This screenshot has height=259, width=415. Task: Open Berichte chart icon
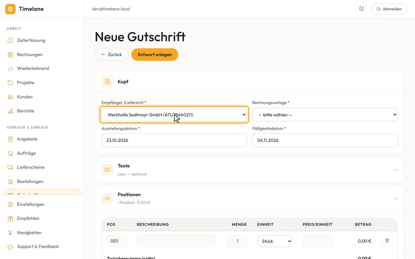[10, 111]
